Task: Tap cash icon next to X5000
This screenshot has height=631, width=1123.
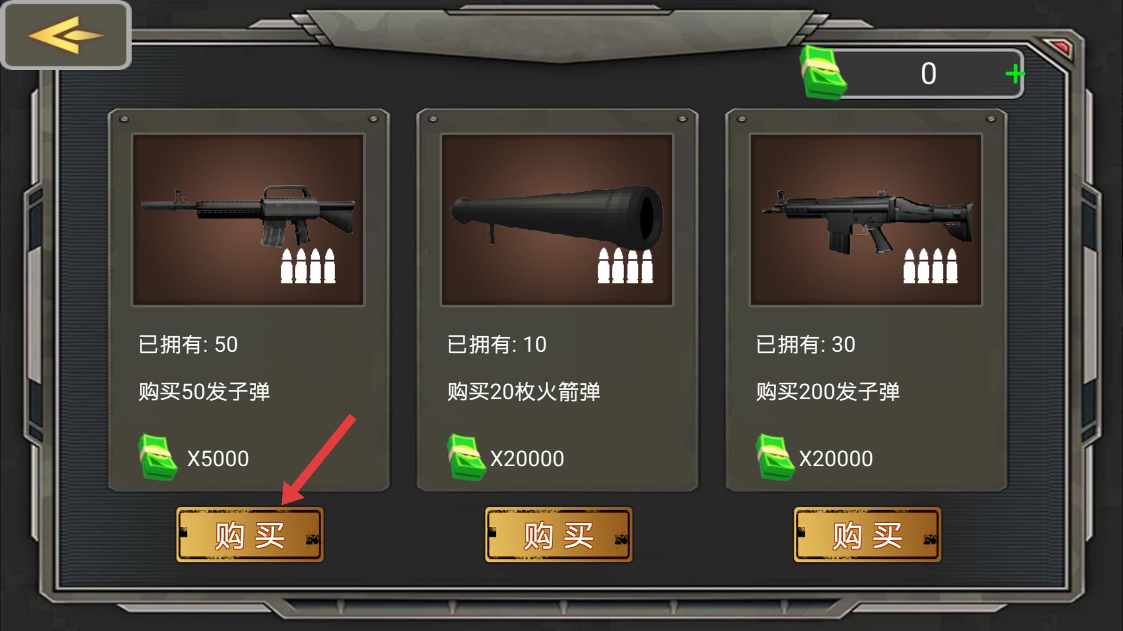Action: [x=158, y=457]
